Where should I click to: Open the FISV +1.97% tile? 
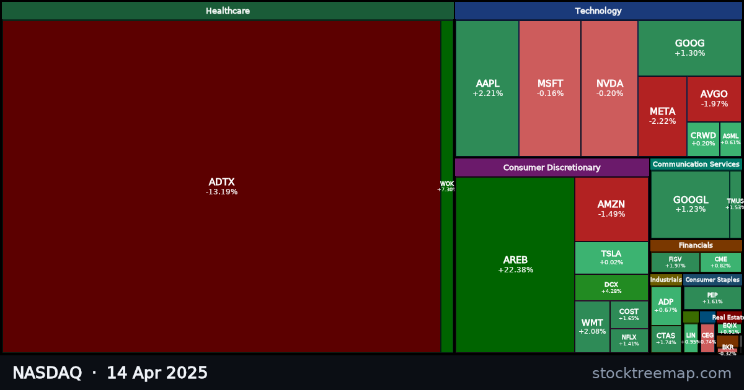click(675, 262)
